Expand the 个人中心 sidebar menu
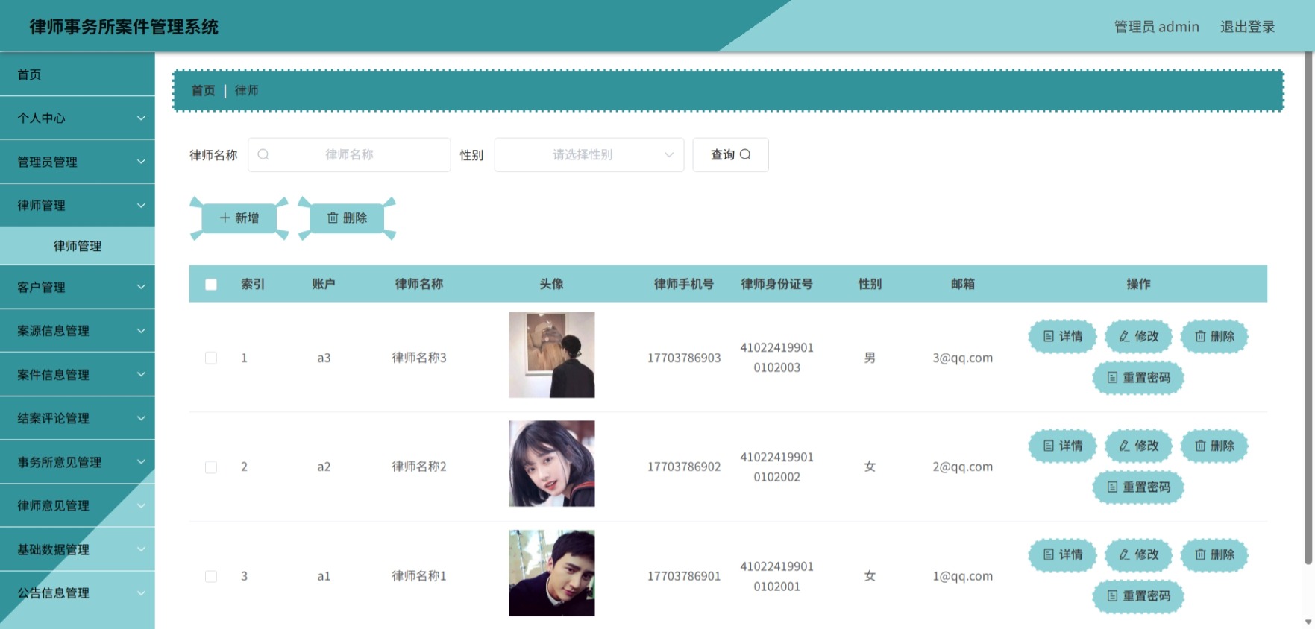Screen dimensions: 1315x629 78,118
